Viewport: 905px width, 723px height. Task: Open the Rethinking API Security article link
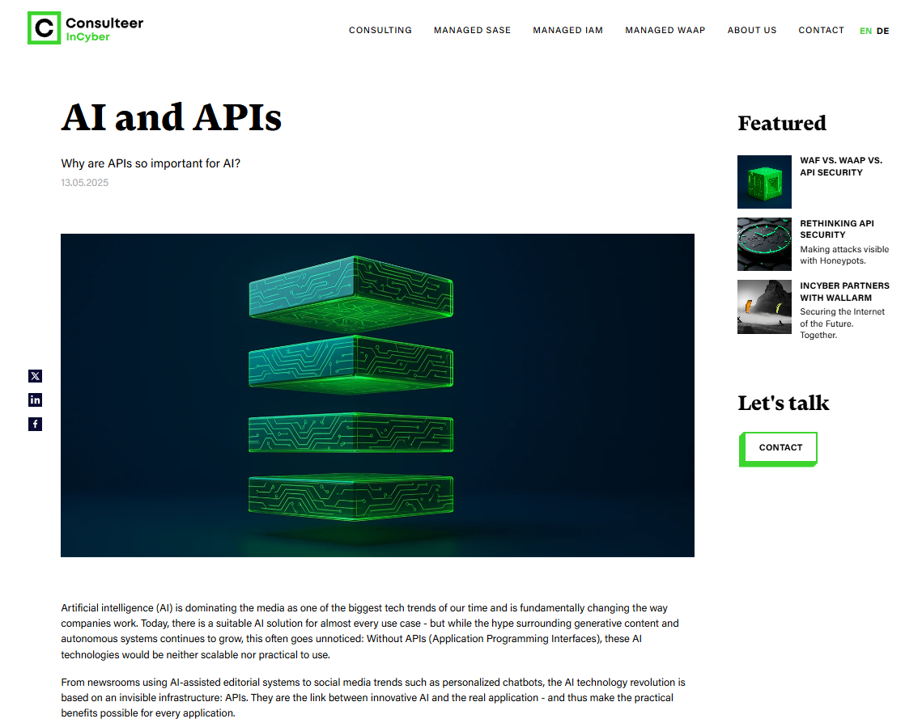[837, 229]
